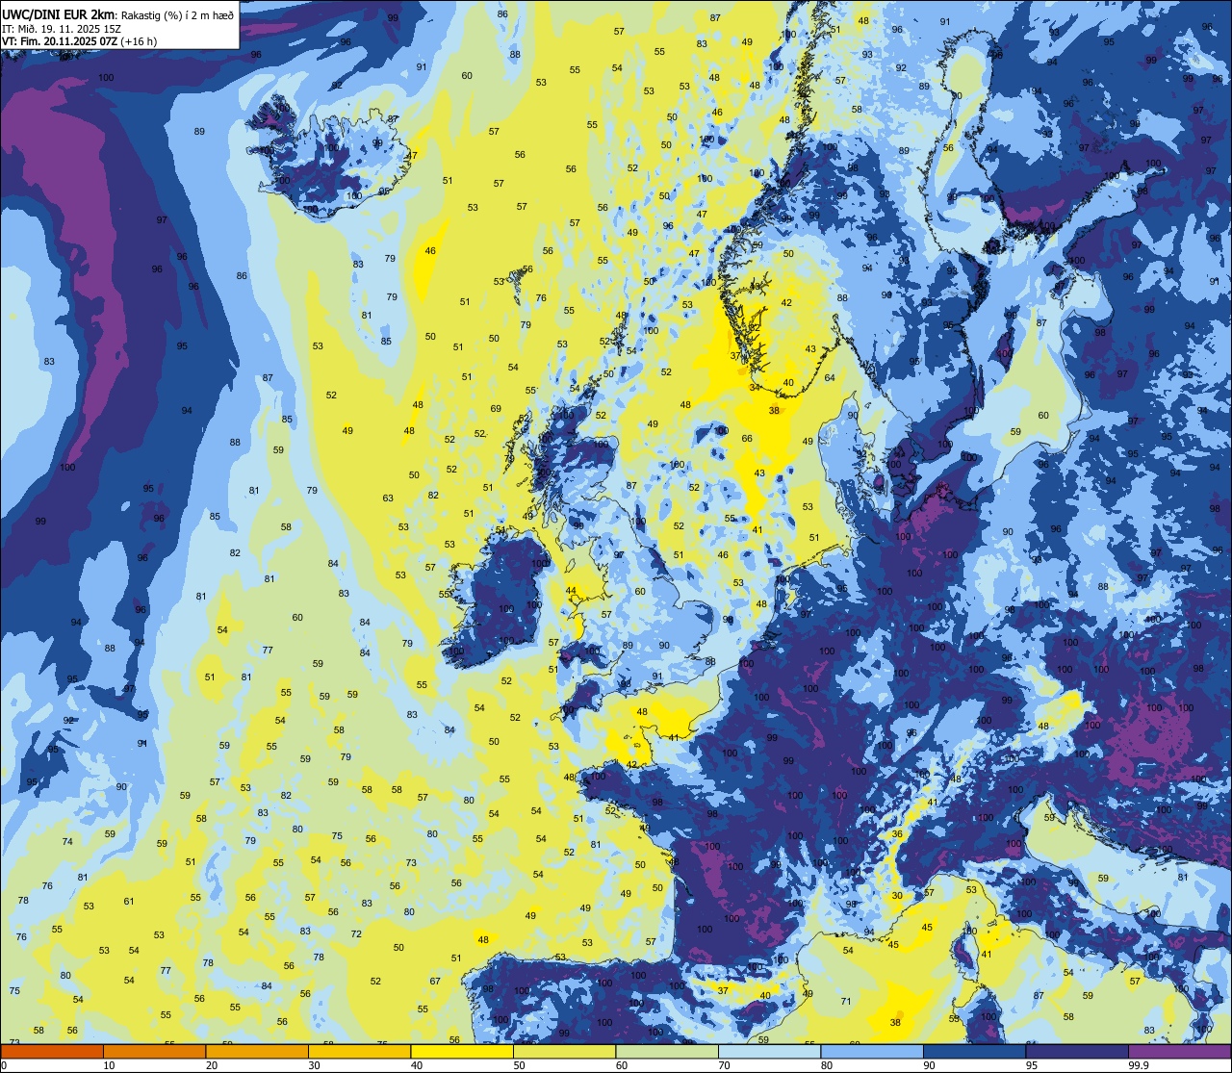Click the humidity value '69' on the map
Viewport: 1232px width, 1073px height.
click(x=496, y=409)
